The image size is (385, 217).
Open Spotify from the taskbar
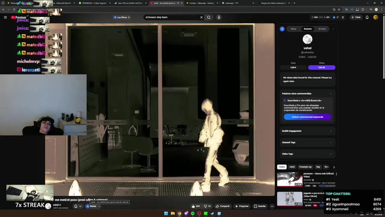point(192,214)
